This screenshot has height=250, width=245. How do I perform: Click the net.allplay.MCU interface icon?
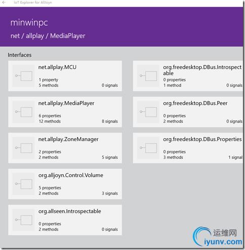point(23,76)
